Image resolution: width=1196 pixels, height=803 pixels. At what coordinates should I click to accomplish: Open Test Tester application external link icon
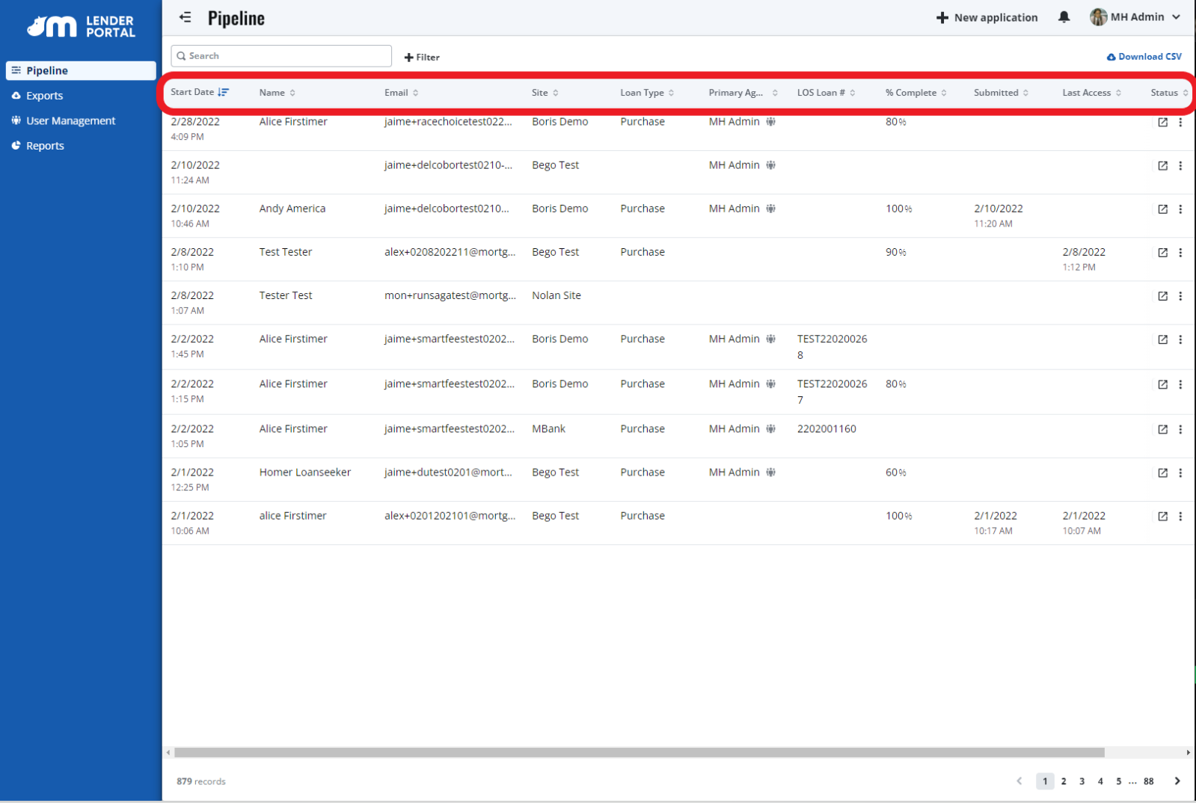(1162, 252)
